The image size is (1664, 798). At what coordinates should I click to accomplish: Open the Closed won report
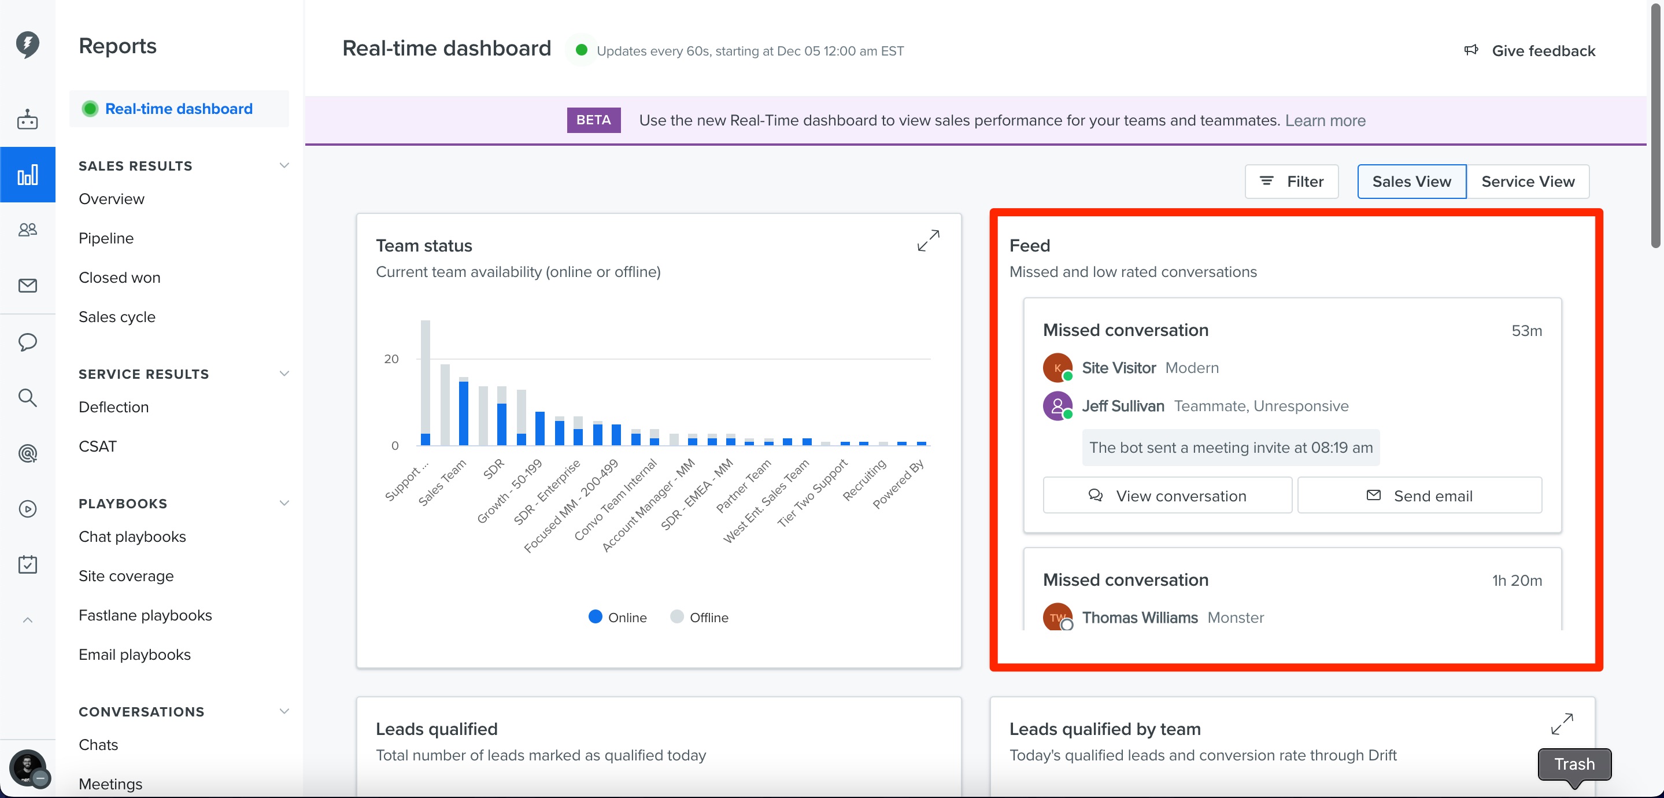pyautogui.click(x=120, y=277)
